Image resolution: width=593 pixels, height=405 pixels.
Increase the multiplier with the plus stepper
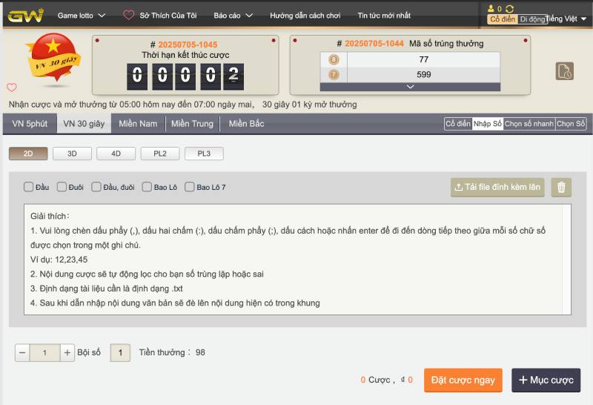(67, 353)
